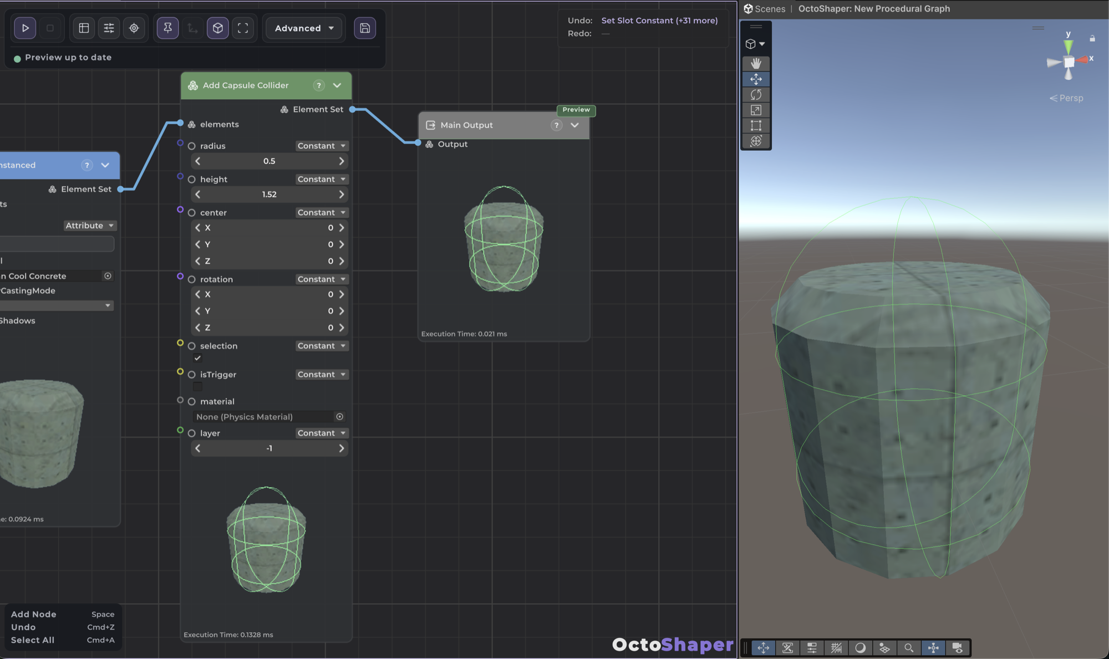The image size is (1109, 659).
Task: Select the Rotate tool in Scene view toolbar
Action: pos(756,95)
